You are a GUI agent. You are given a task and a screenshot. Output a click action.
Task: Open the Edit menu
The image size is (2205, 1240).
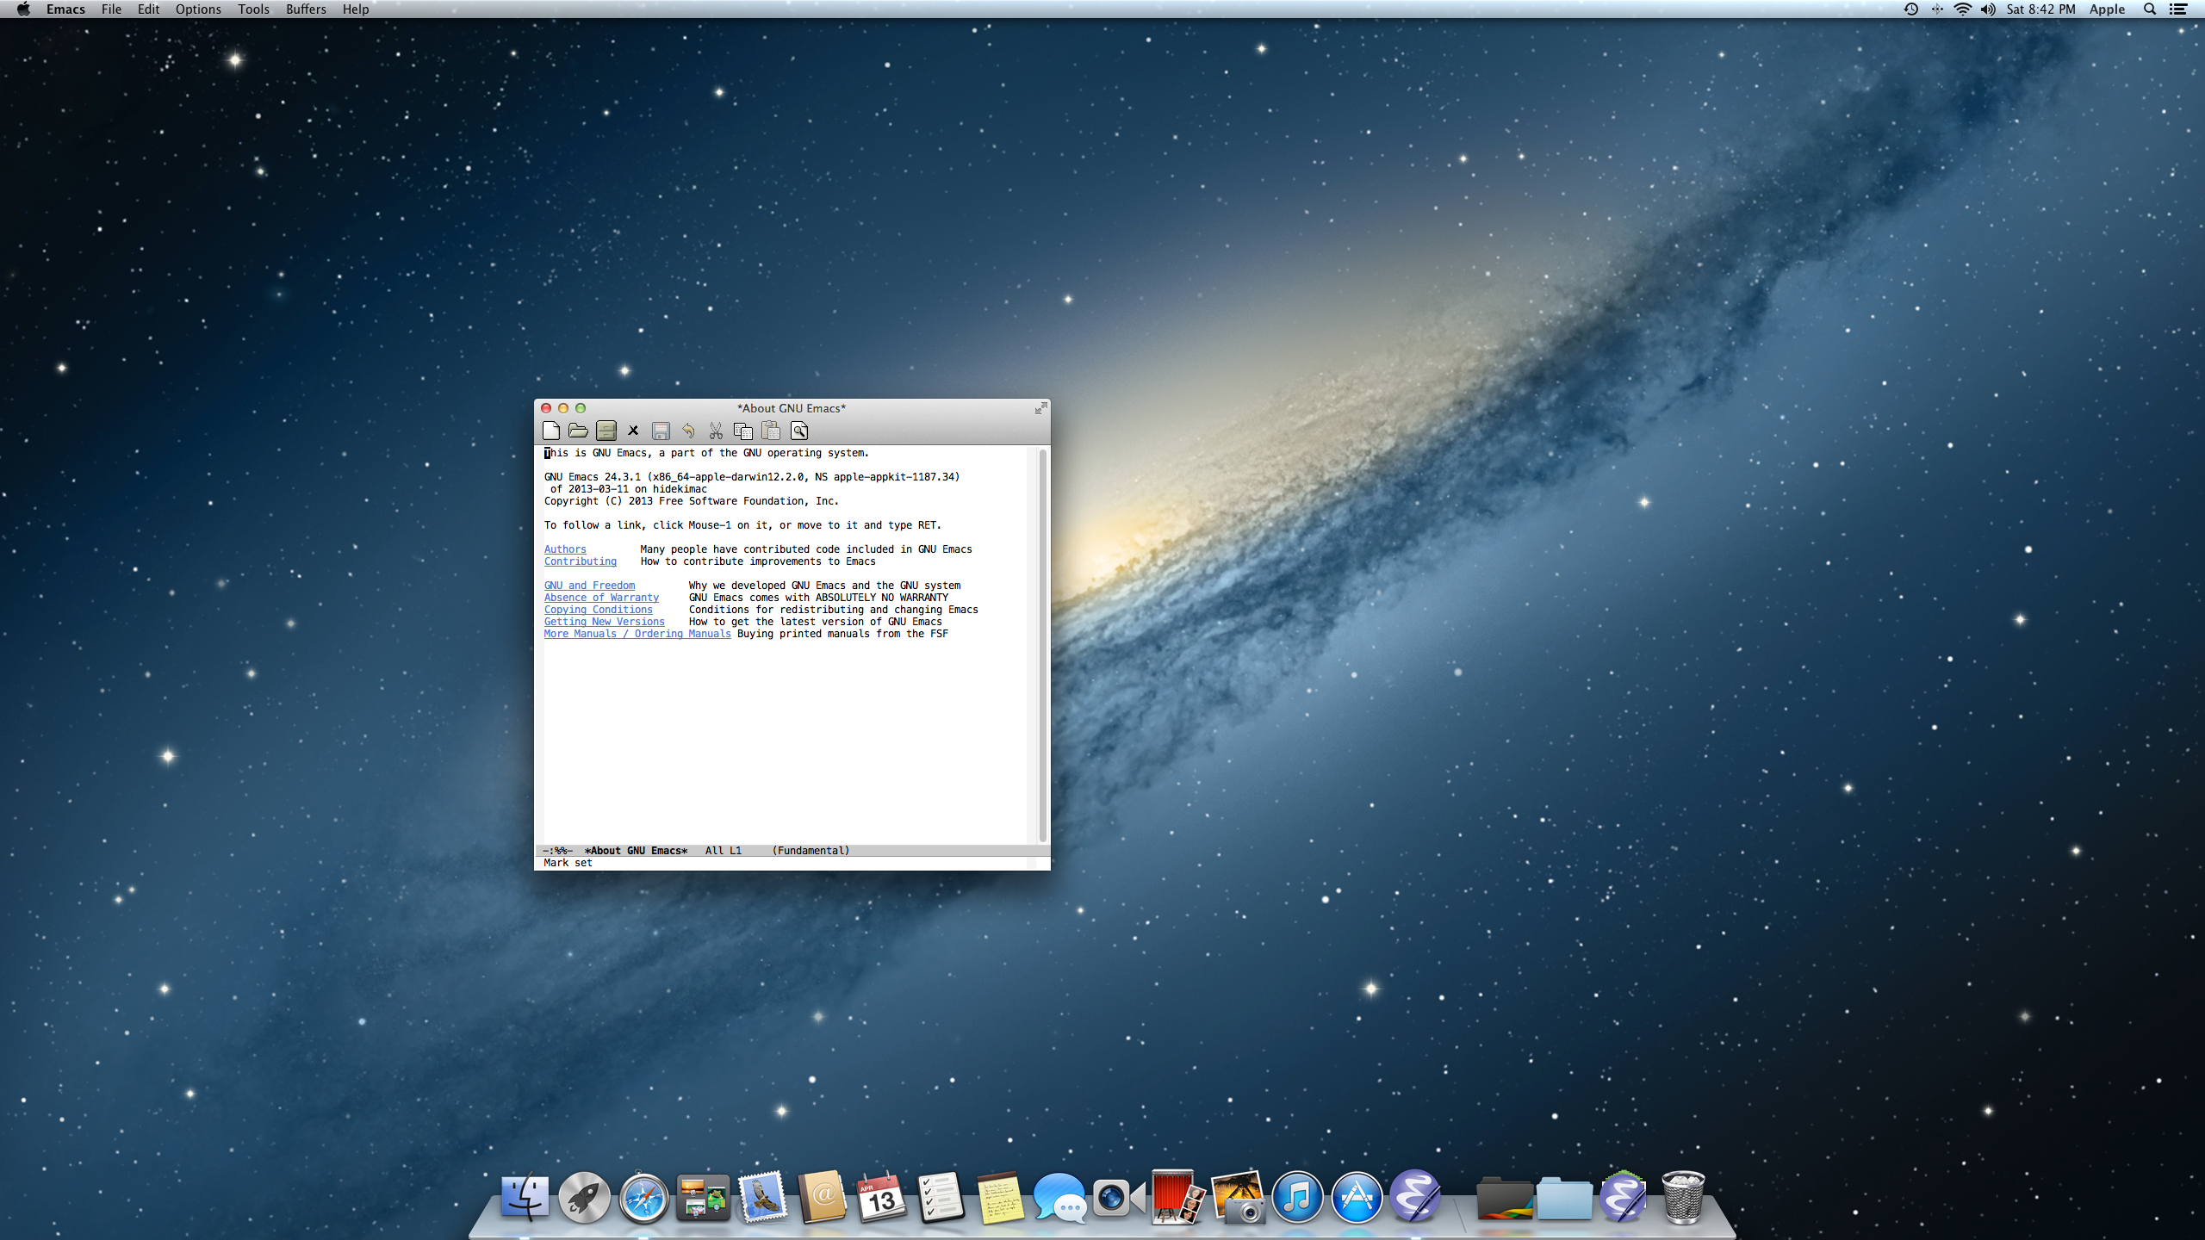coord(148,9)
